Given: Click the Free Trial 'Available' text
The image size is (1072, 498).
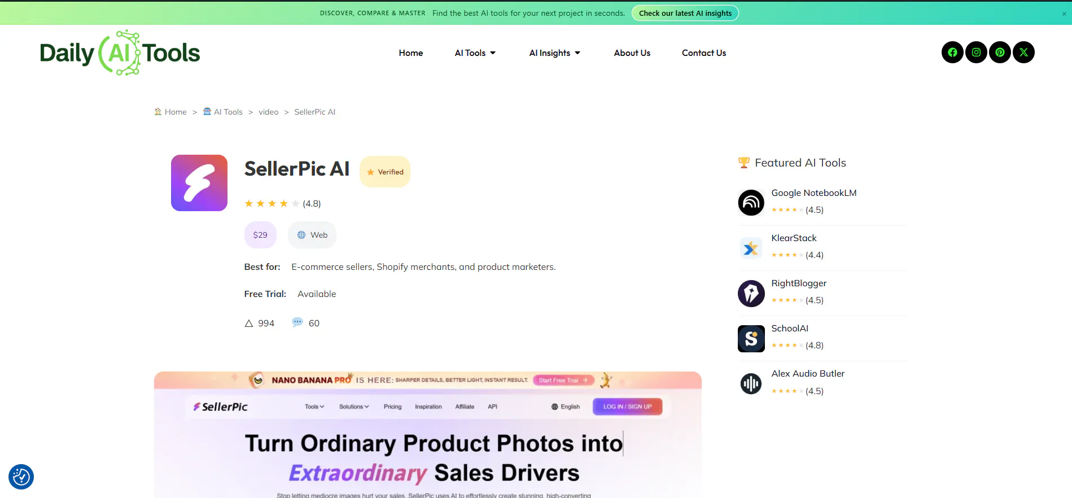Looking at the screenshot, I should [x=317, y=294].
